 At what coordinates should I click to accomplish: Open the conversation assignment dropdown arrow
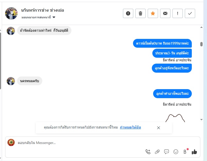[x=54, y=17]
